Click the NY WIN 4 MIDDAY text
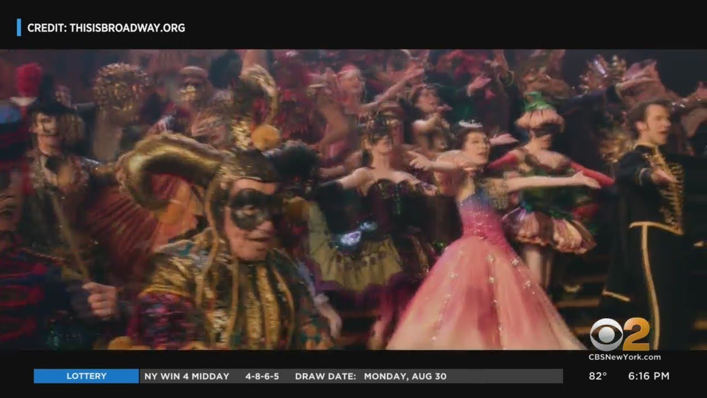 click(187, 376)
